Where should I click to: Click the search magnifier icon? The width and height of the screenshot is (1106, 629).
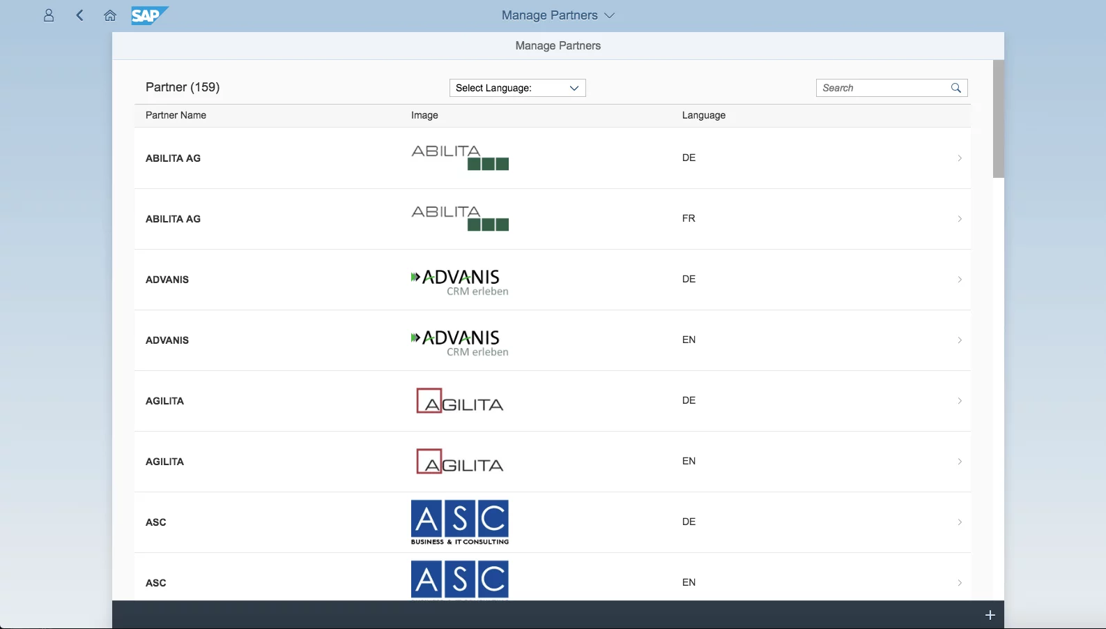pyautogui.click(x=956, y=88)
